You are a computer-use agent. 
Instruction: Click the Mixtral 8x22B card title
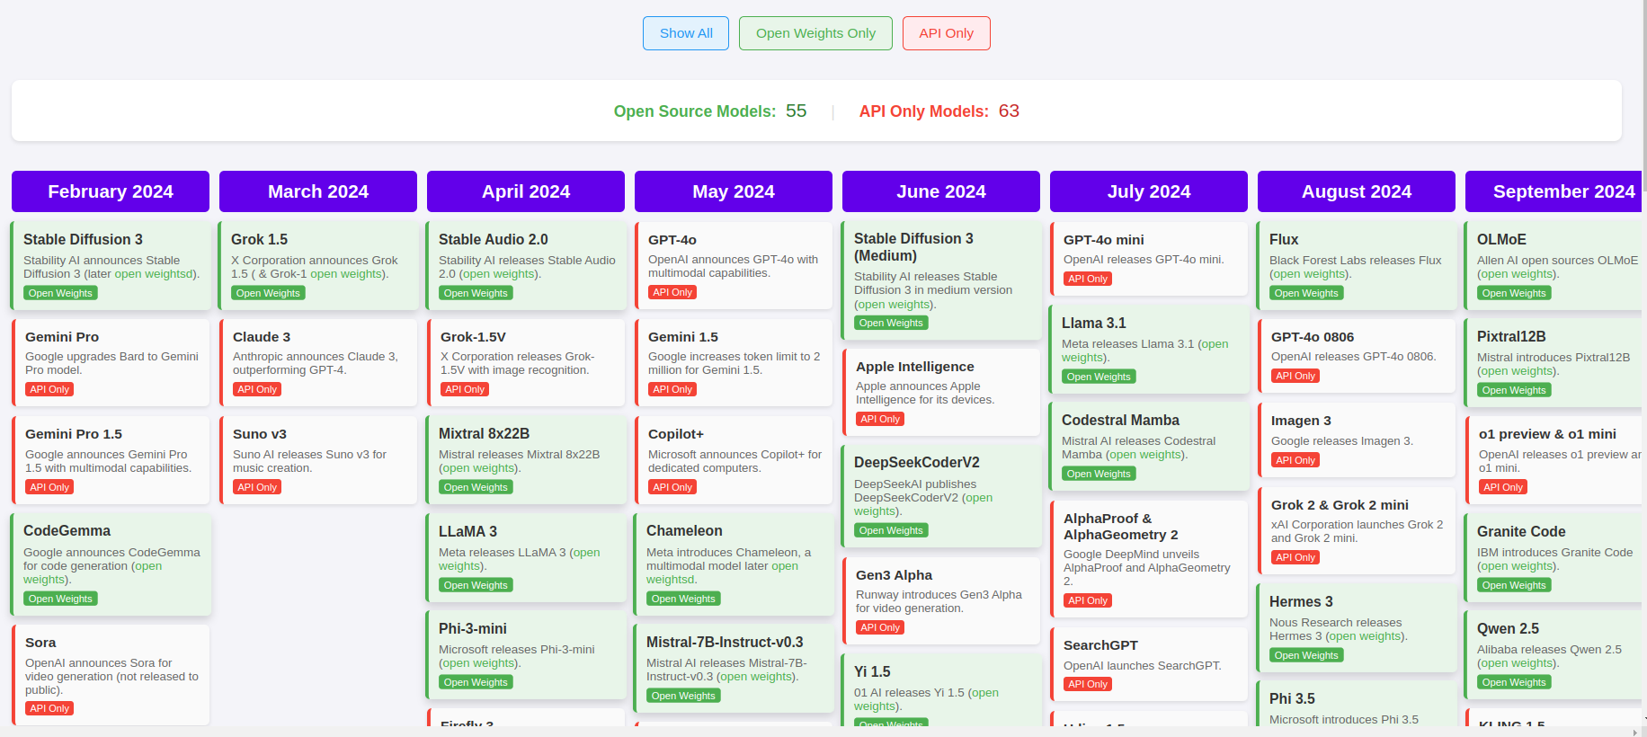[484, 433]
